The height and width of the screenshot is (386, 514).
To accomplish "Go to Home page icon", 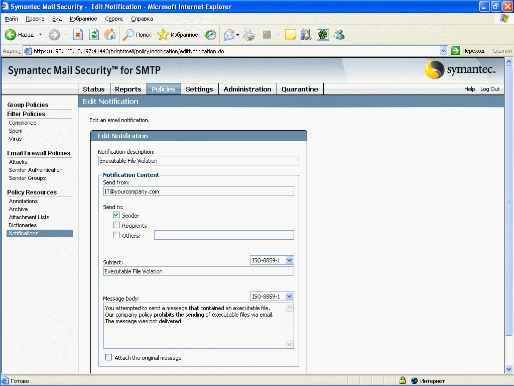I will [110, 35].
